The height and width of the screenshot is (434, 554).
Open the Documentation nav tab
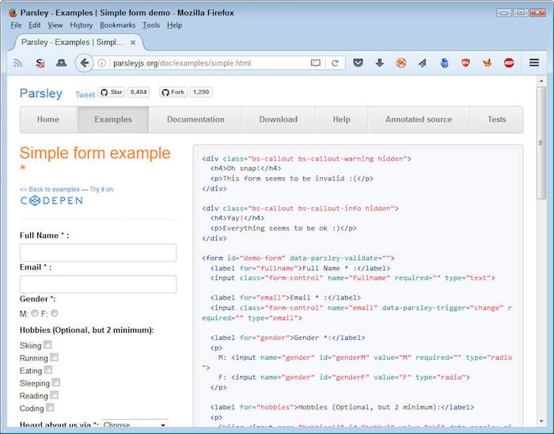(195, 119)
